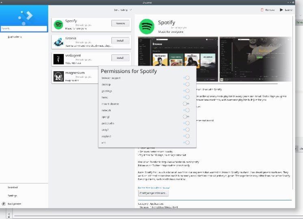Click the Spotify icon in results list
Image resolution: width=303 pixels, height=219 pixels.
(58, 25)
